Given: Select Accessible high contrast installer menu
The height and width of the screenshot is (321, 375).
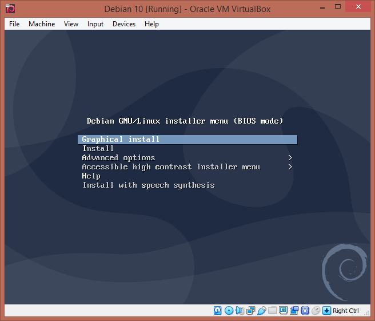Looking at the screenshot, I should (x=171, y=167).
